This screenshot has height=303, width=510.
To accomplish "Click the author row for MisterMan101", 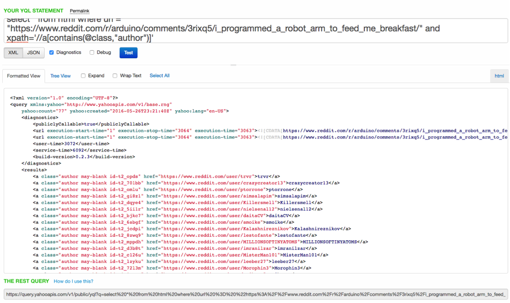I will click(x=181, y=255).
